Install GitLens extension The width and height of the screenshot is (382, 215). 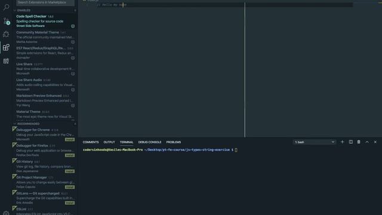coord(70,203)
